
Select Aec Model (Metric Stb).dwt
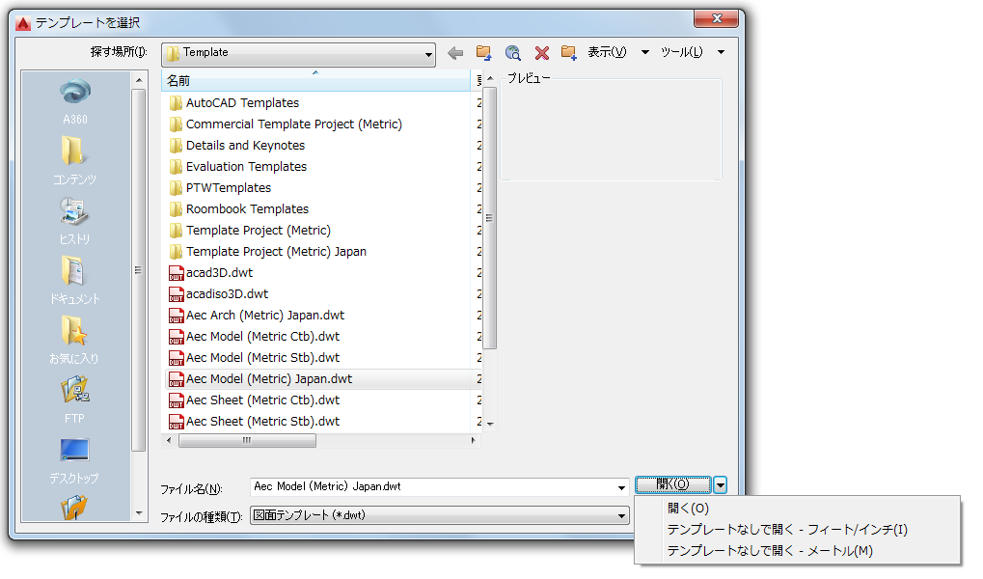(262, 358)
